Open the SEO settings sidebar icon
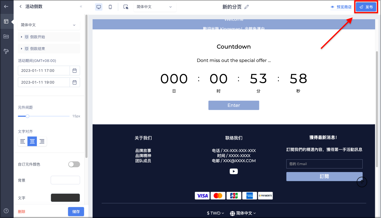381x218 pixels. click(x=6, y=36)
